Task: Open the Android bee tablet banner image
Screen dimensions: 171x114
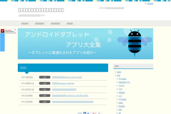Action: click(85, 44)
